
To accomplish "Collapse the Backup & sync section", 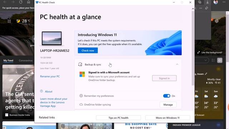I will click(177, 64).
